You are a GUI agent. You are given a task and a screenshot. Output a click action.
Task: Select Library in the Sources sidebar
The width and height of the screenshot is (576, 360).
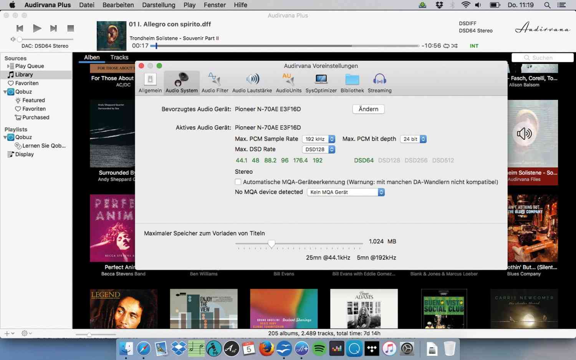(x=24, y=74)
